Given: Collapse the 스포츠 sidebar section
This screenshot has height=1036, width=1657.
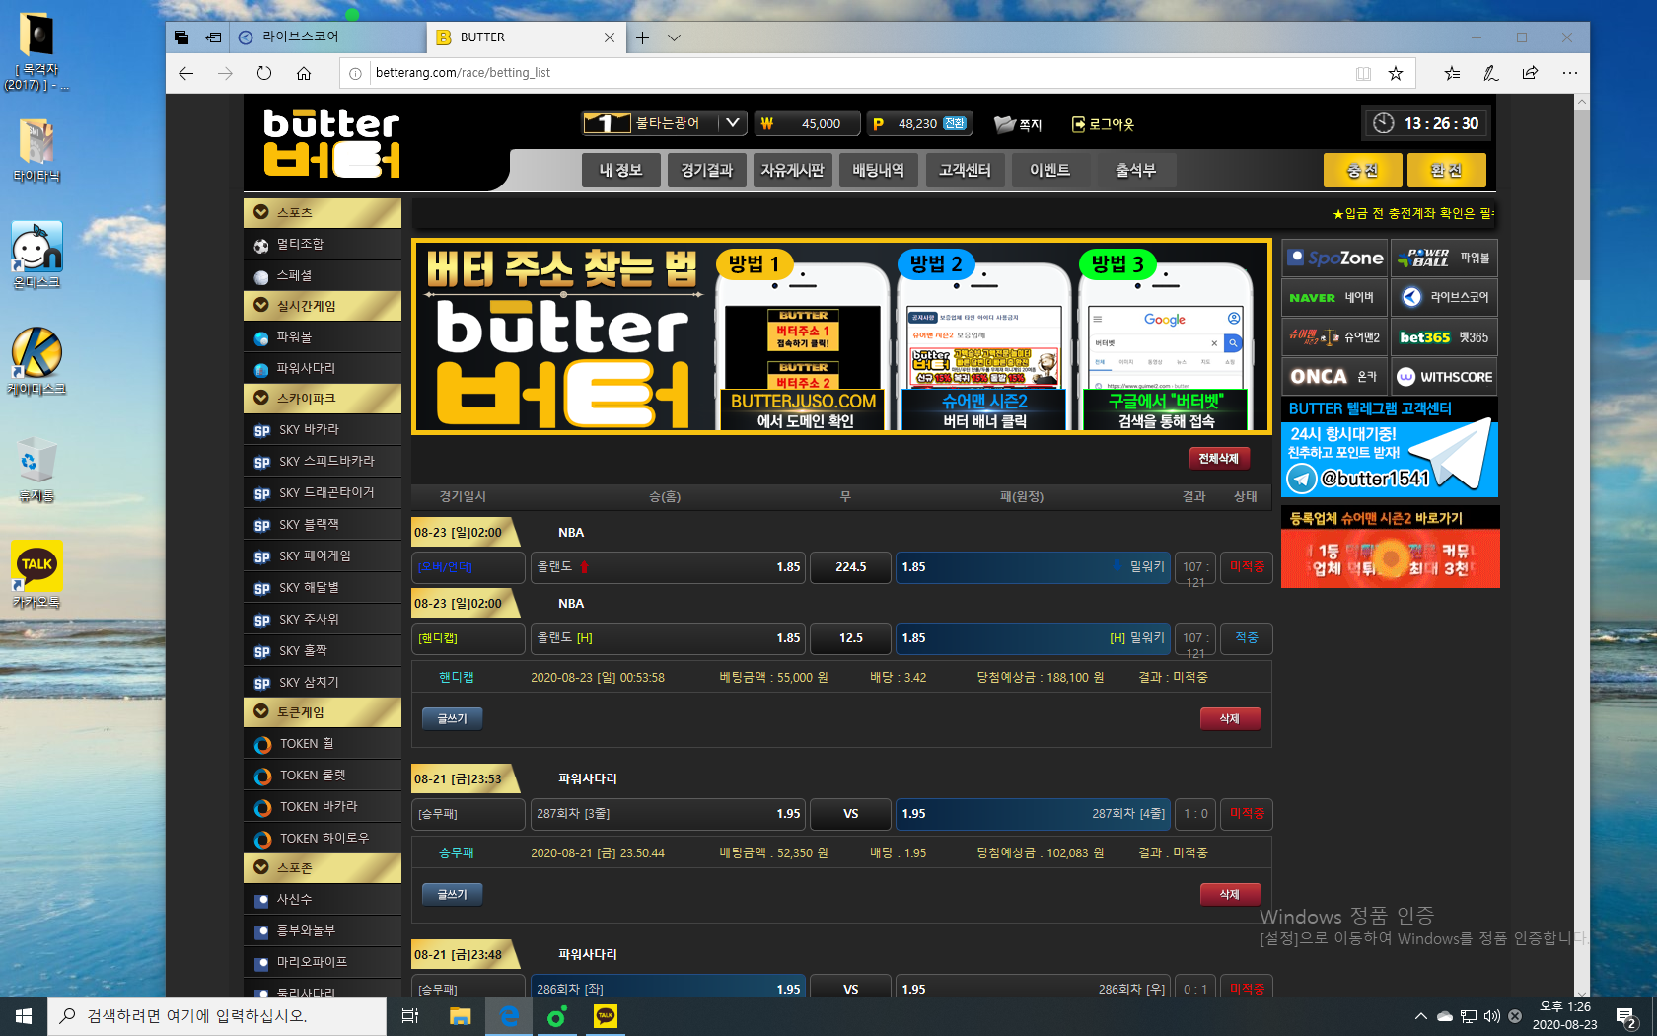Looking at the screenshot, I should [x=261, y=212].
